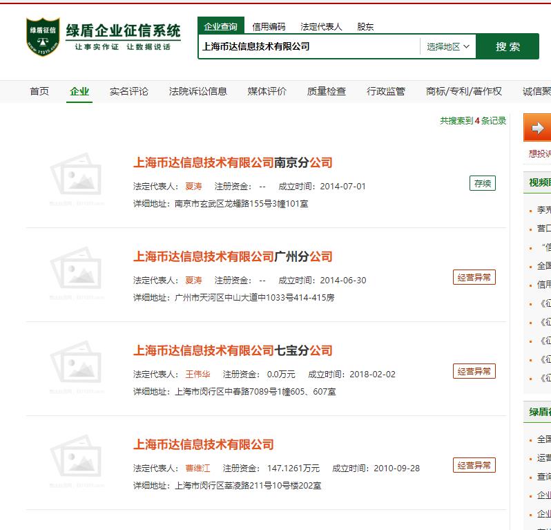Click legal representative 曹继江 link
551x530 pixels.
point(197,468)
